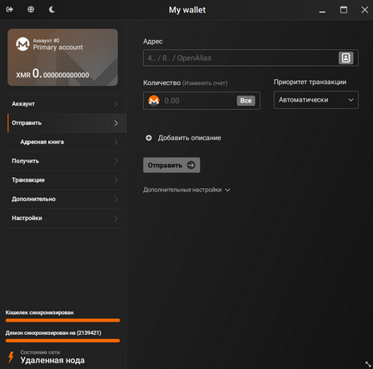Image resolution: width=373 pixels, height=369 pixels.
Task: Maximize the wallet window
Action: [344, 10]
